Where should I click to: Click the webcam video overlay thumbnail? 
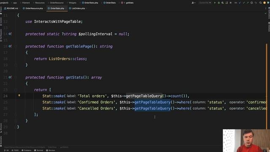[x=246, y=141]
